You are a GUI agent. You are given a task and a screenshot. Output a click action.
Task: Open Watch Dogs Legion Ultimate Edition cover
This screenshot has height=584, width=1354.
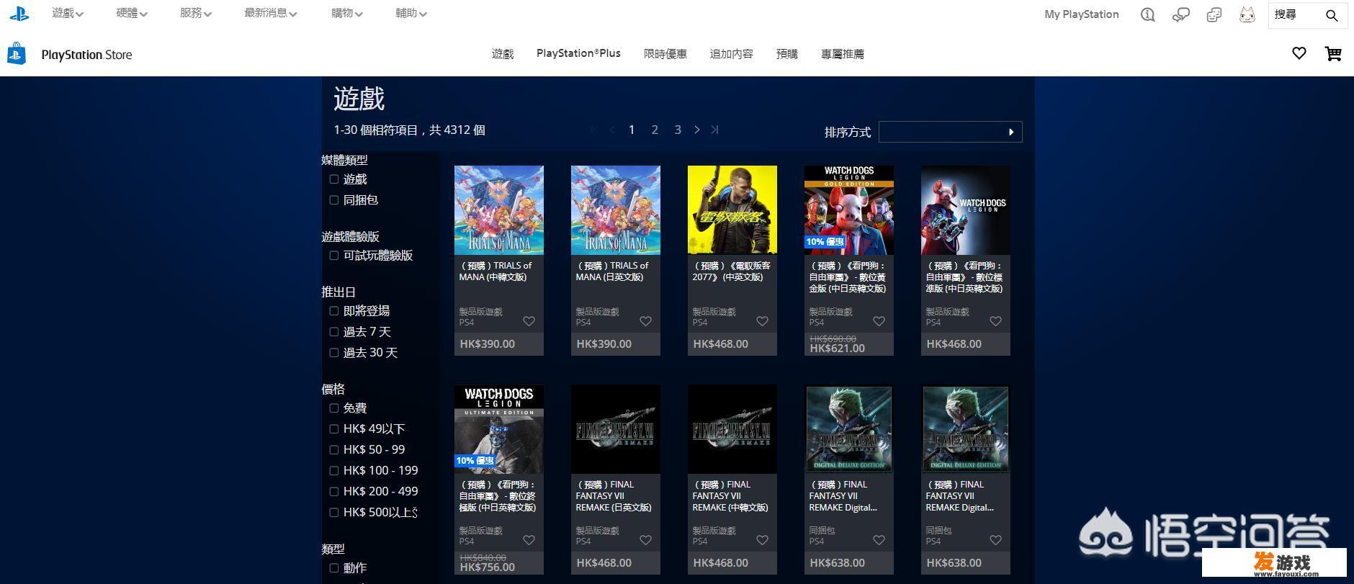499,429
